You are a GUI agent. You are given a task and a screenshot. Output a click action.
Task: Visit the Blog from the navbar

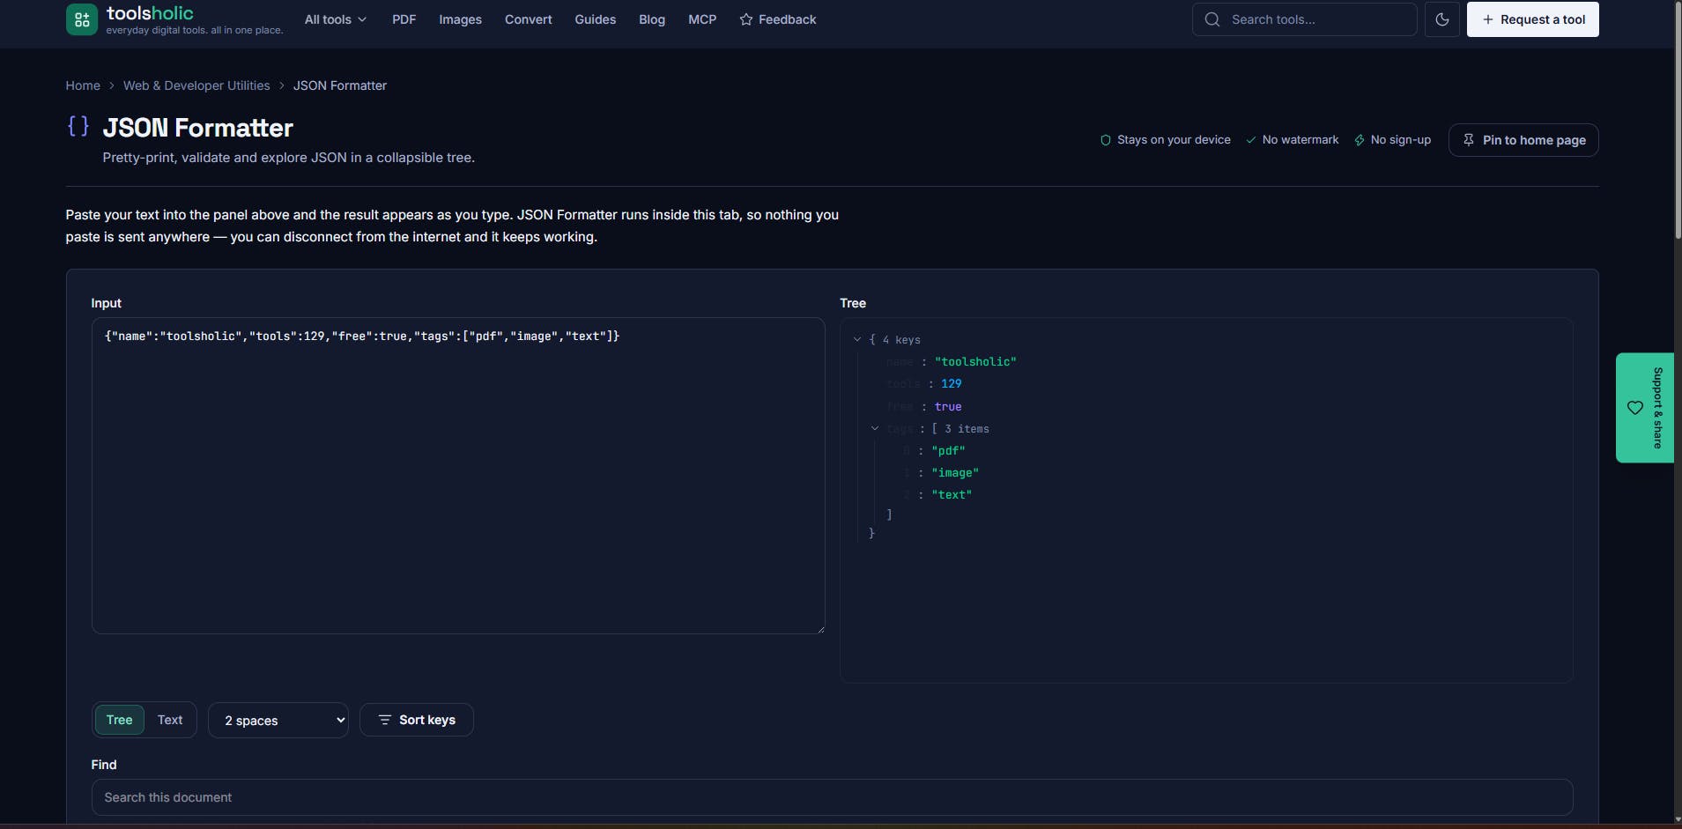pos(652,19)
